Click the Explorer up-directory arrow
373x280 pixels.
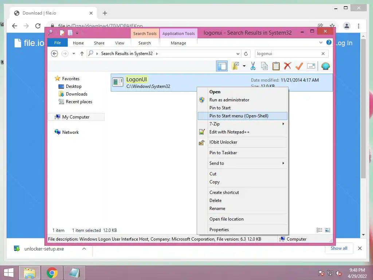(x=82, y=54)
